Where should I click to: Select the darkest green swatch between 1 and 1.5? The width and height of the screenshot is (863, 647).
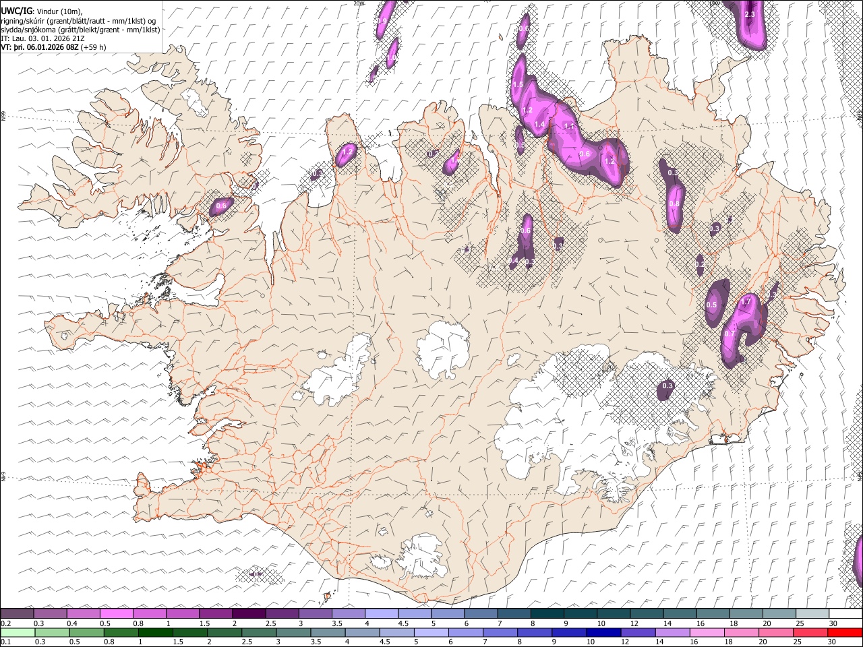pyautogui.click(x=156, y=632)
